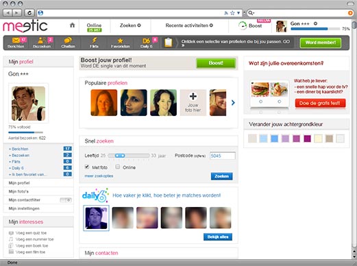
Task: Open Chatten speech bubble icon
Action: pos(68,40)
